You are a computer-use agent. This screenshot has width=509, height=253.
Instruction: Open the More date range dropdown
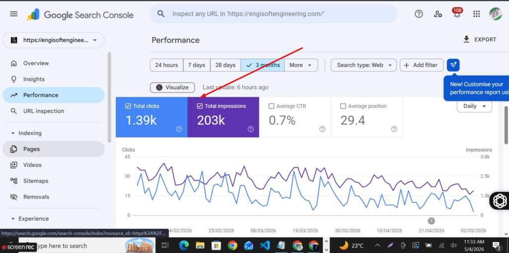pyautogui.click(x=301, y=65)
